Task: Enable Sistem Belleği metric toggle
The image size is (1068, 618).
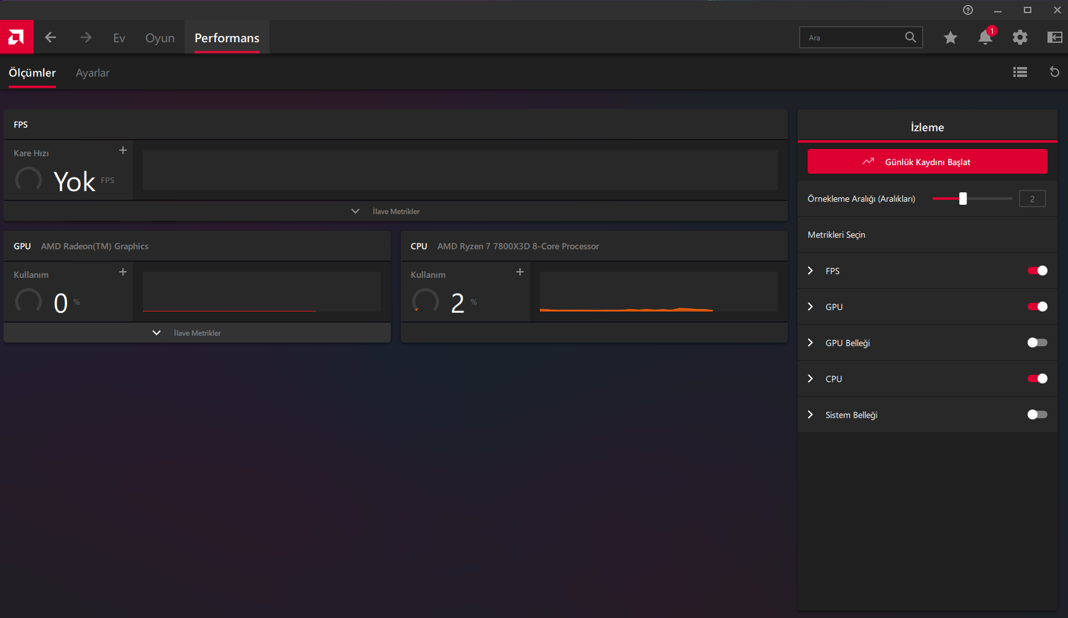Action: tap(1037, 414)
